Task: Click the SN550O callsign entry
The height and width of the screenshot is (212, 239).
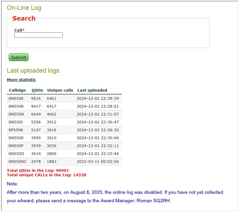Action: pyautogui.click(x=16, y=154)
